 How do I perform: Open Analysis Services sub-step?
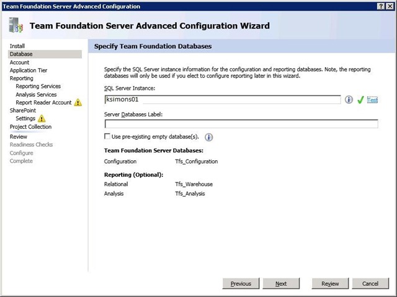point(36,95)
